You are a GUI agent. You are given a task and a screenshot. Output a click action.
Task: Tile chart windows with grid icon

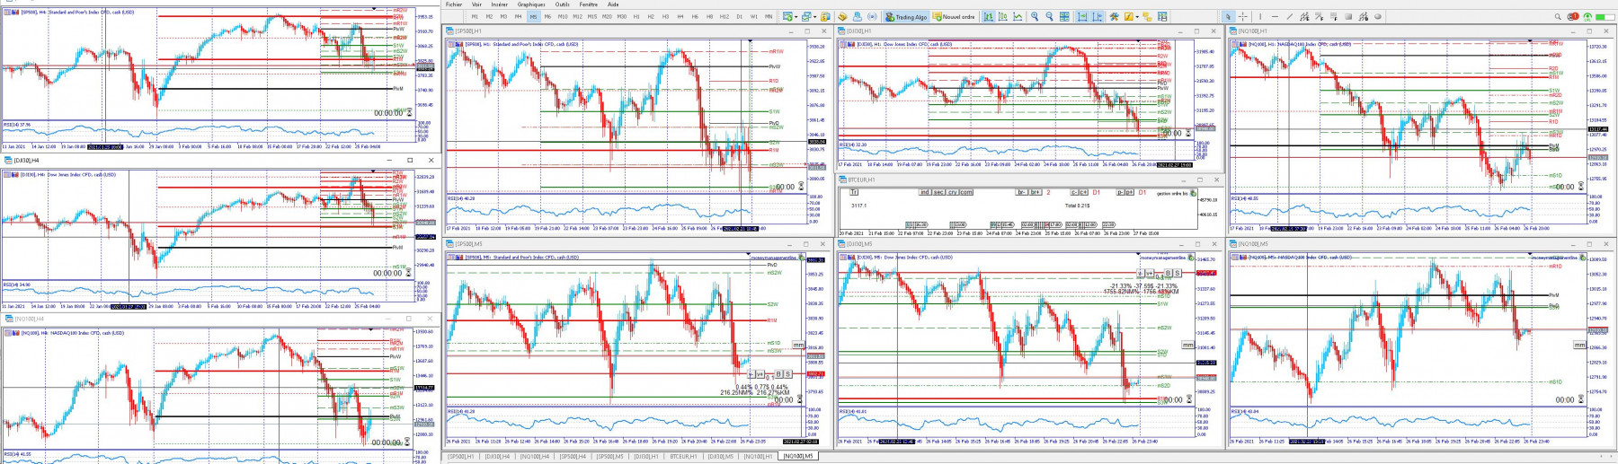(1064, 16)
